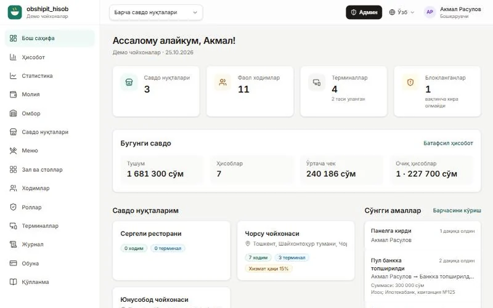
Task: Click the obshipit_hisob bowl logo icon
Action: click(15, 12)
